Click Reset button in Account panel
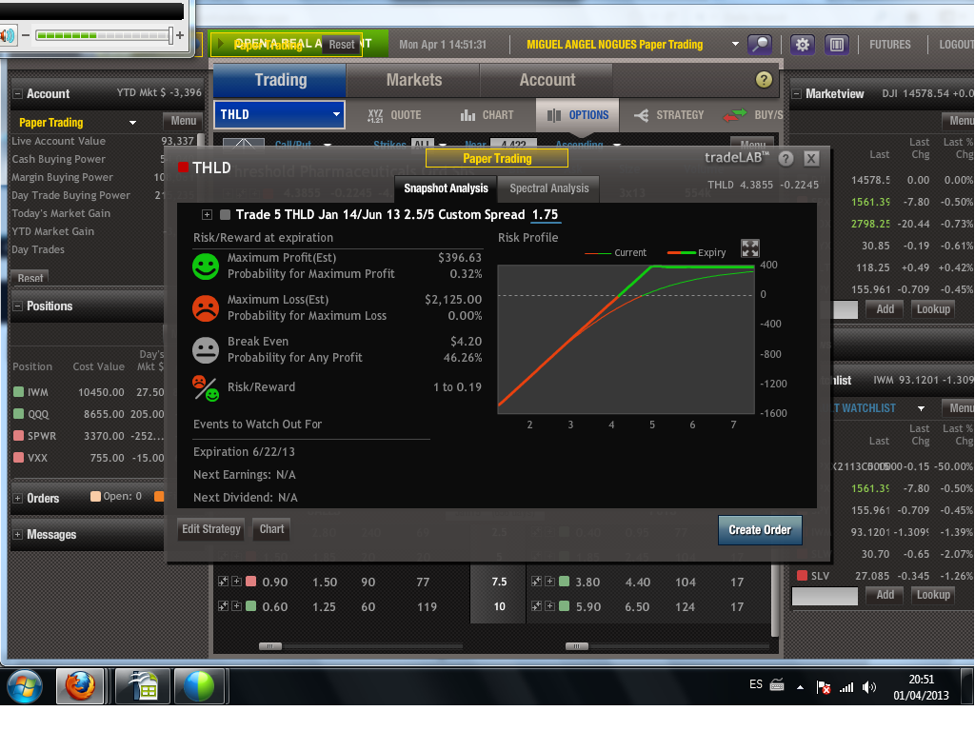The width and height of the screenshot is (975, 731). pos(30,278)
